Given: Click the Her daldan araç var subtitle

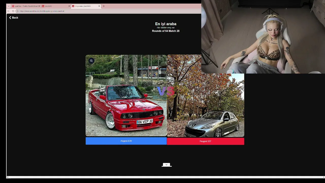Looking at the screenshot, I should pyautogui.click(x=166, y=27).
